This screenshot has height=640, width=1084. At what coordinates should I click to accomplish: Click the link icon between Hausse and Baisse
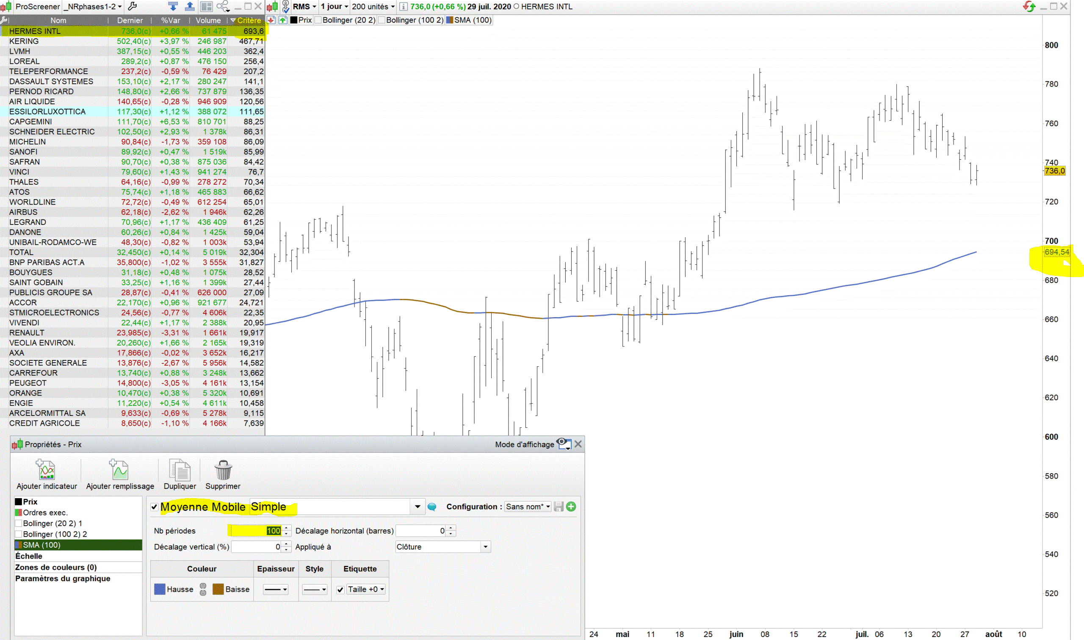point(203,589)
